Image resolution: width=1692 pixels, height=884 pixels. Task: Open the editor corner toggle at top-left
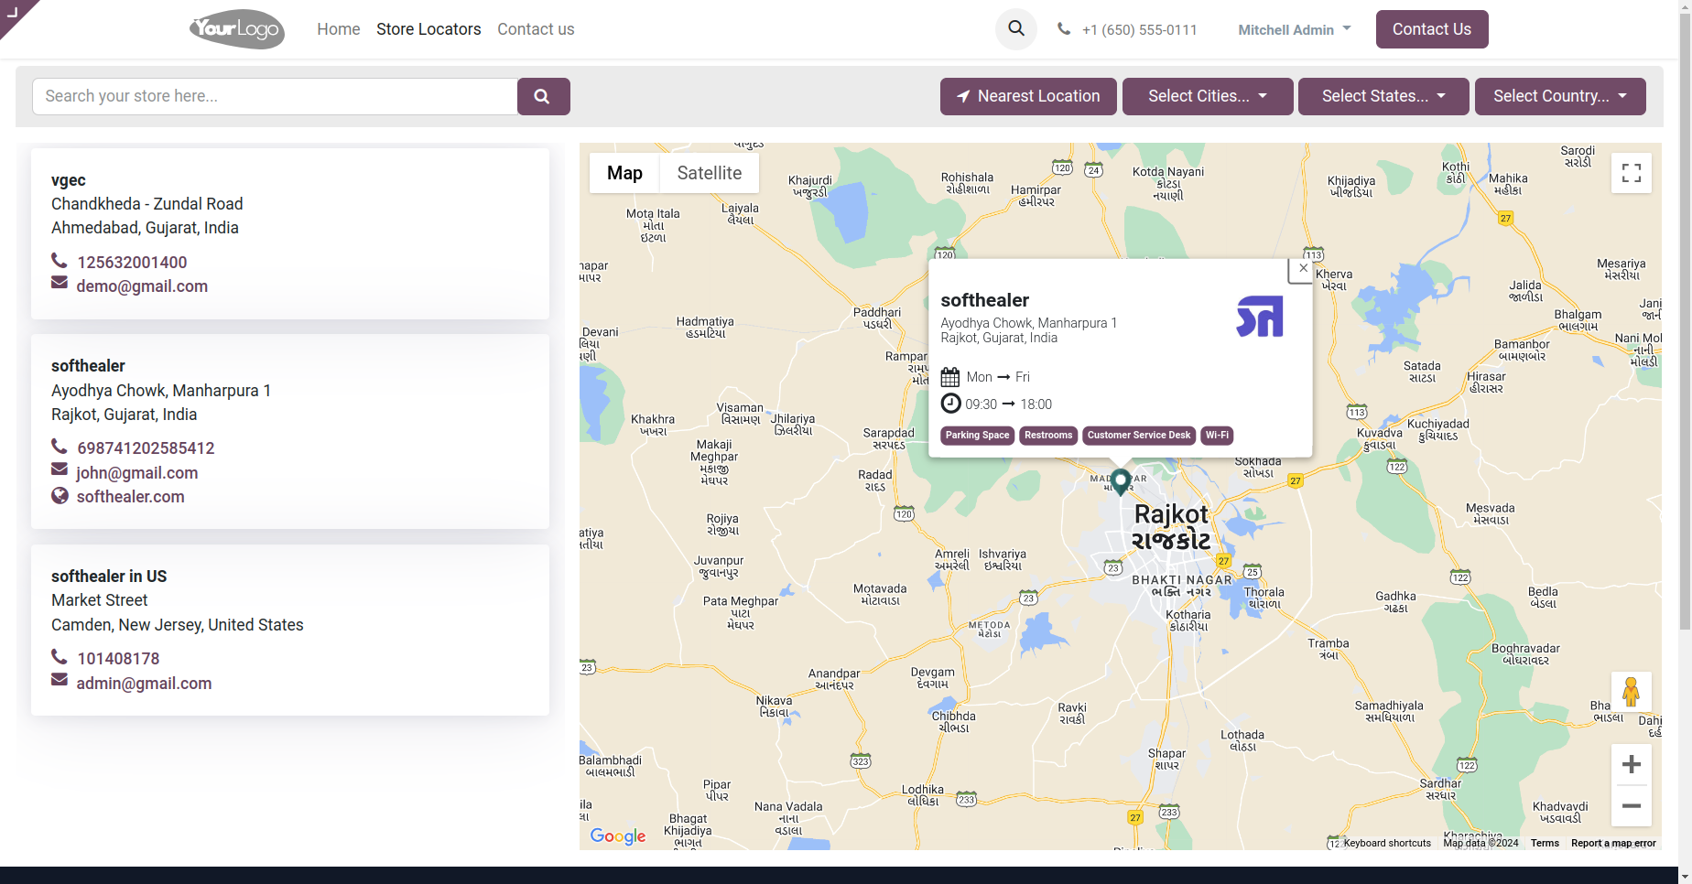click(x=14, y=13)
